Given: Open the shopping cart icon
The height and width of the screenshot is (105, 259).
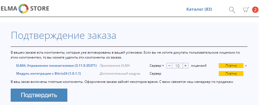Looking at the screenshot, I should 246,10.
